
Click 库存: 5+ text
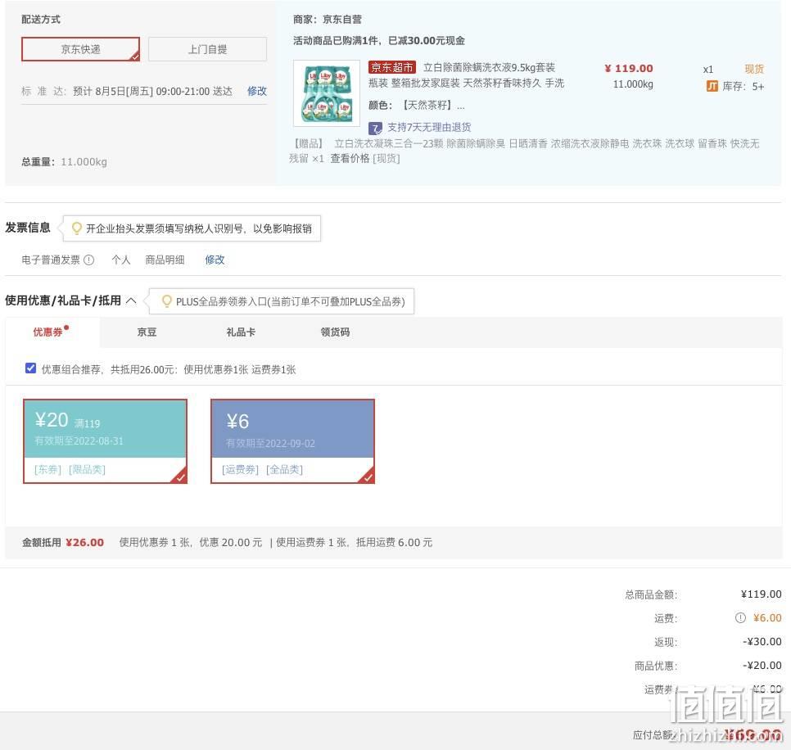pos(743,86)
